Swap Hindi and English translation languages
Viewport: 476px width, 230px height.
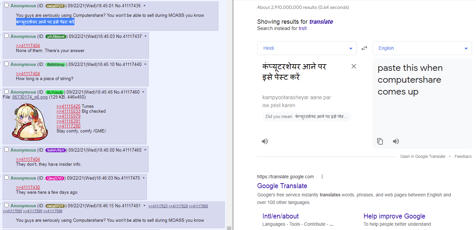tap(364, 48)
